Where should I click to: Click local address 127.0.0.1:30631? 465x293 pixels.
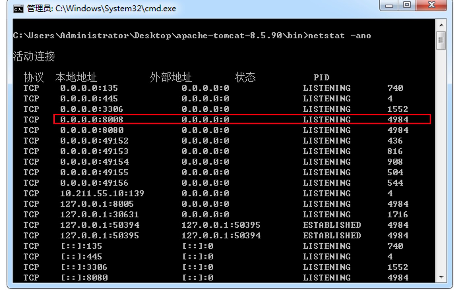pyautogui.click(x=100, y=215)
